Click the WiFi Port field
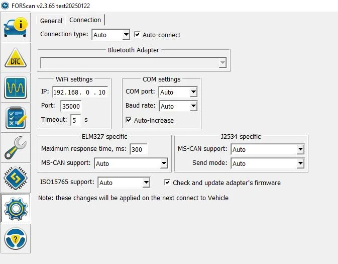338x264 pixels. [71, 106]
